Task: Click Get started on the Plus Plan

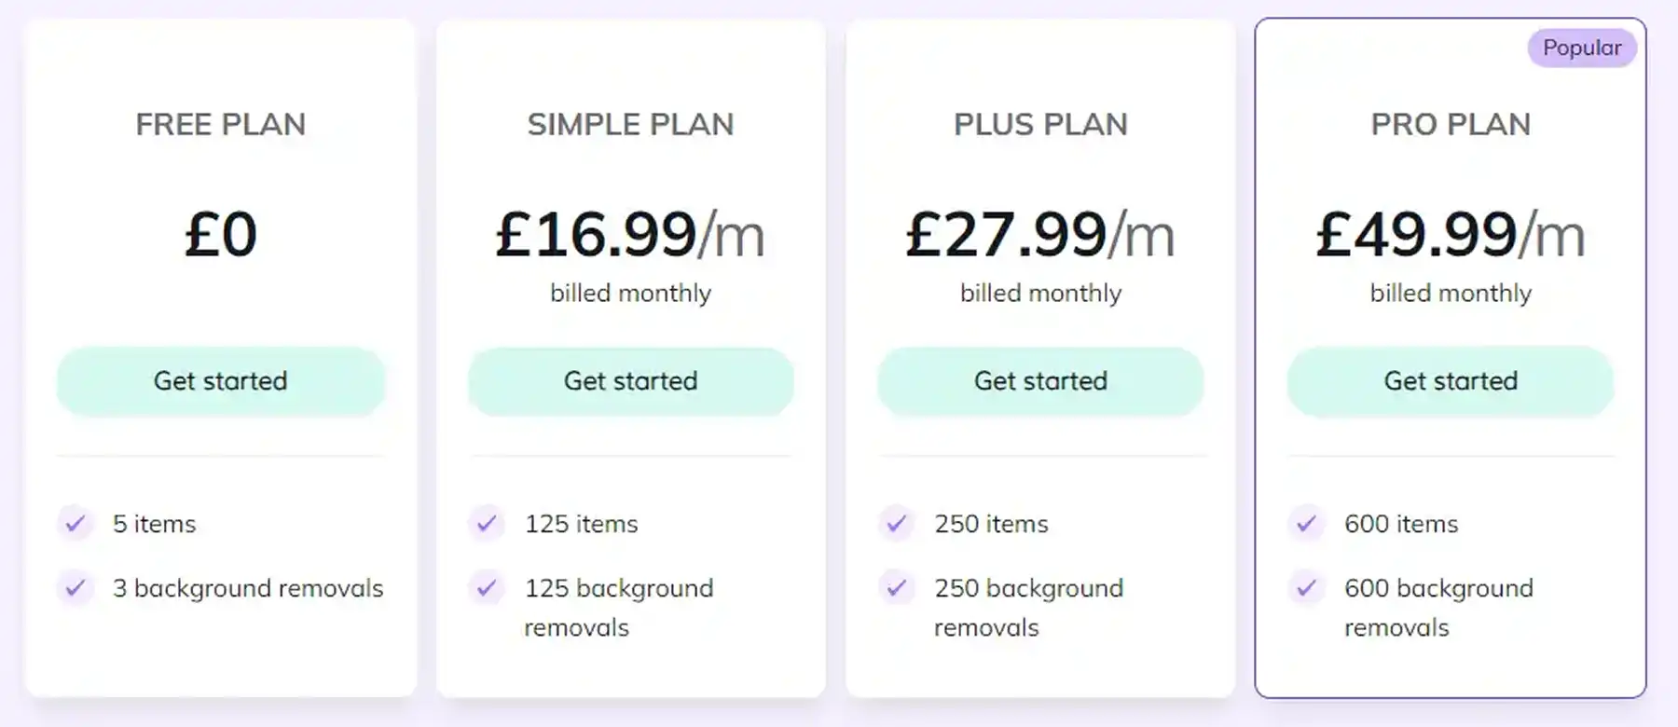Action: coord(1041,380)
